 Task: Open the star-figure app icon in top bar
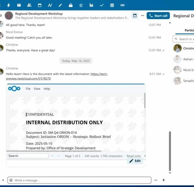point(81,5)
